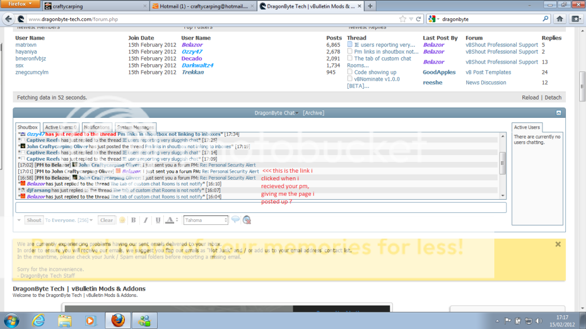Open the bookmark history dropdown arrow in the address bar
This screenshot has height=329, width=586.
pyautogui.click(x=411, y=19)
